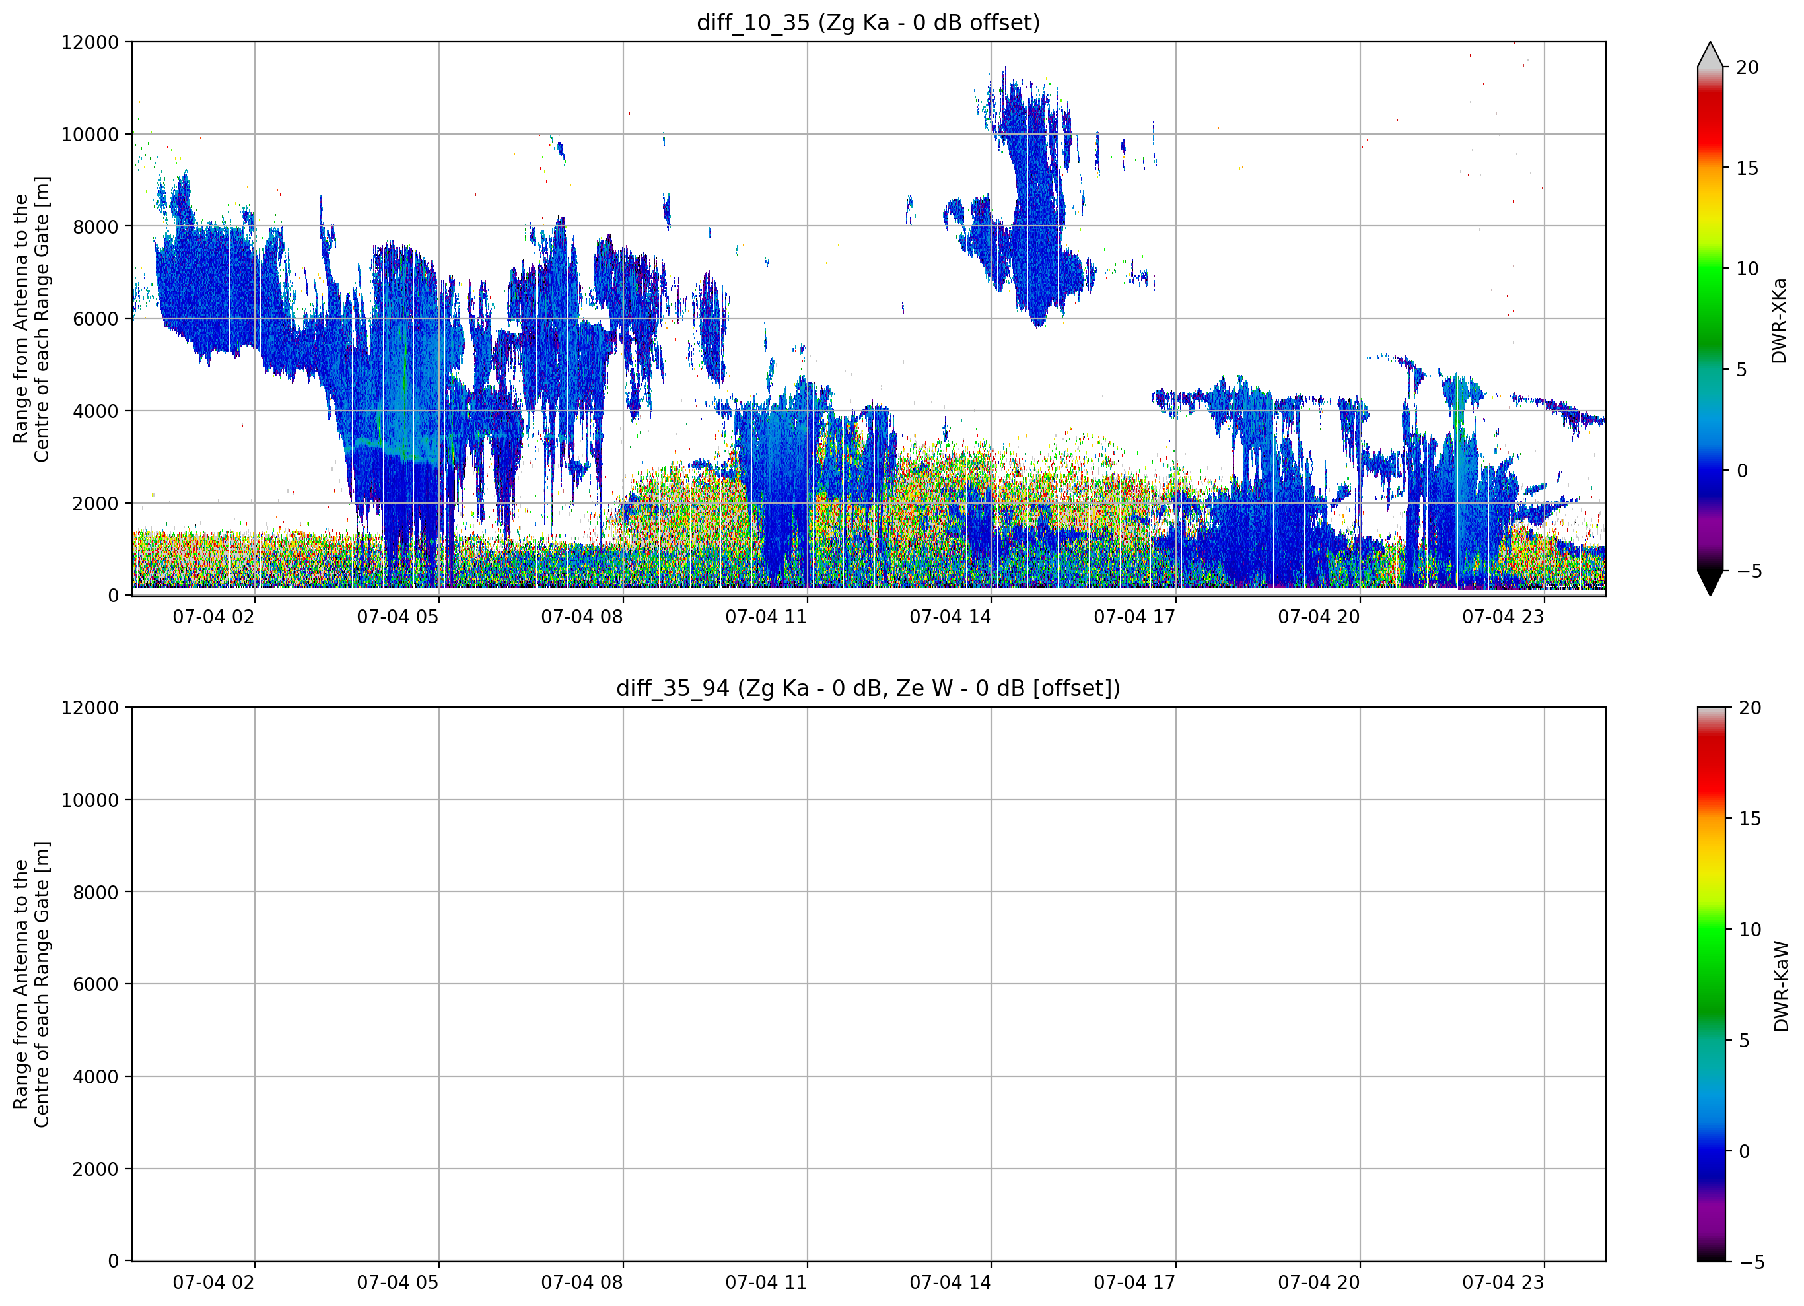Image resolution: width=1804 pixels, height=1306 pixels.
Task: Click the "2000" tick on the bottom plot
Action: [x=96, y=1169]
